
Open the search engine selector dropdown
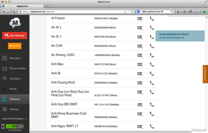(x=139, y=11)
